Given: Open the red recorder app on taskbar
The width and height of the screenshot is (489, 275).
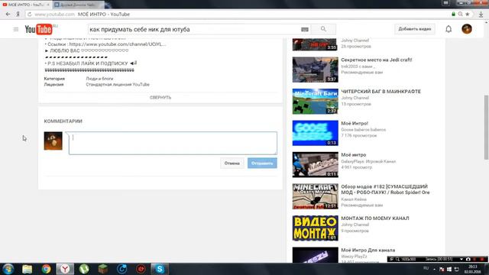Looking at the screenshot, I should pyautogui.click(x=141, y=269).
